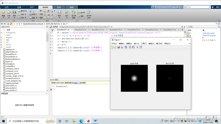
Task: Toggle breakpoint dash at line 3
Action: (52, 39)
